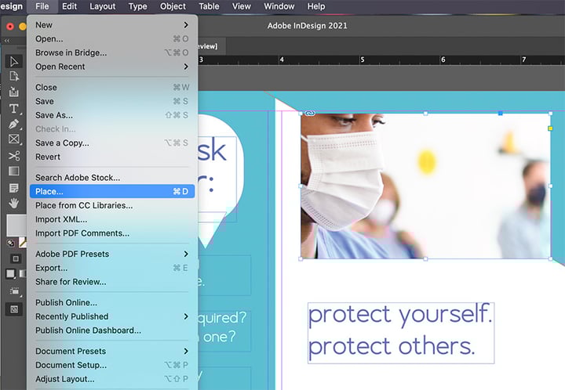Open the Help menu
Viewport: 565px width, 390px height.
316,6
